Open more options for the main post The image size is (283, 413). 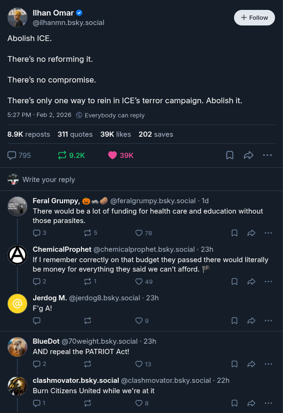[267, 155]
